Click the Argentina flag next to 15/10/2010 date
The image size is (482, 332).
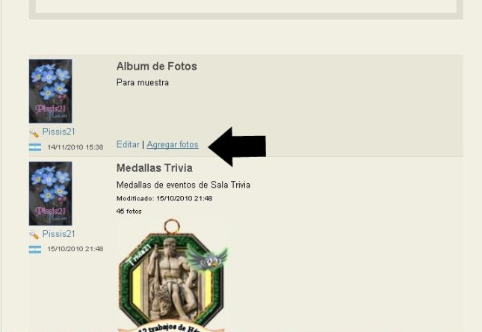[x=35, y=249]
